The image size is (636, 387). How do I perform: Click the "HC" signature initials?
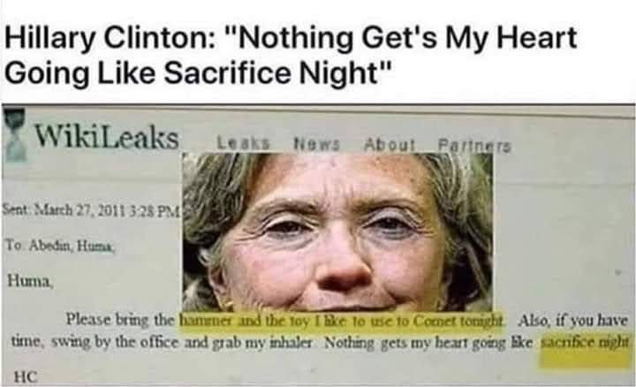click(x=25, y=377)
